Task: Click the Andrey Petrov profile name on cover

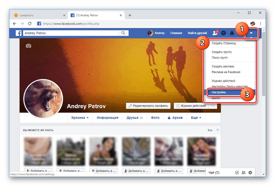Action: (86, 106)
